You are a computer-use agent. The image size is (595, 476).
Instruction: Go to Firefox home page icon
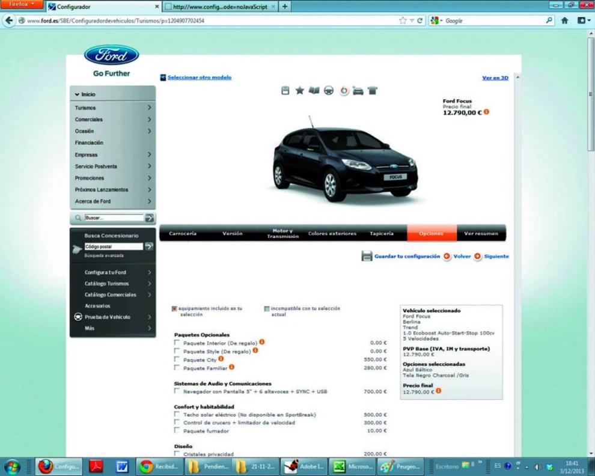(x=564, y=20)
